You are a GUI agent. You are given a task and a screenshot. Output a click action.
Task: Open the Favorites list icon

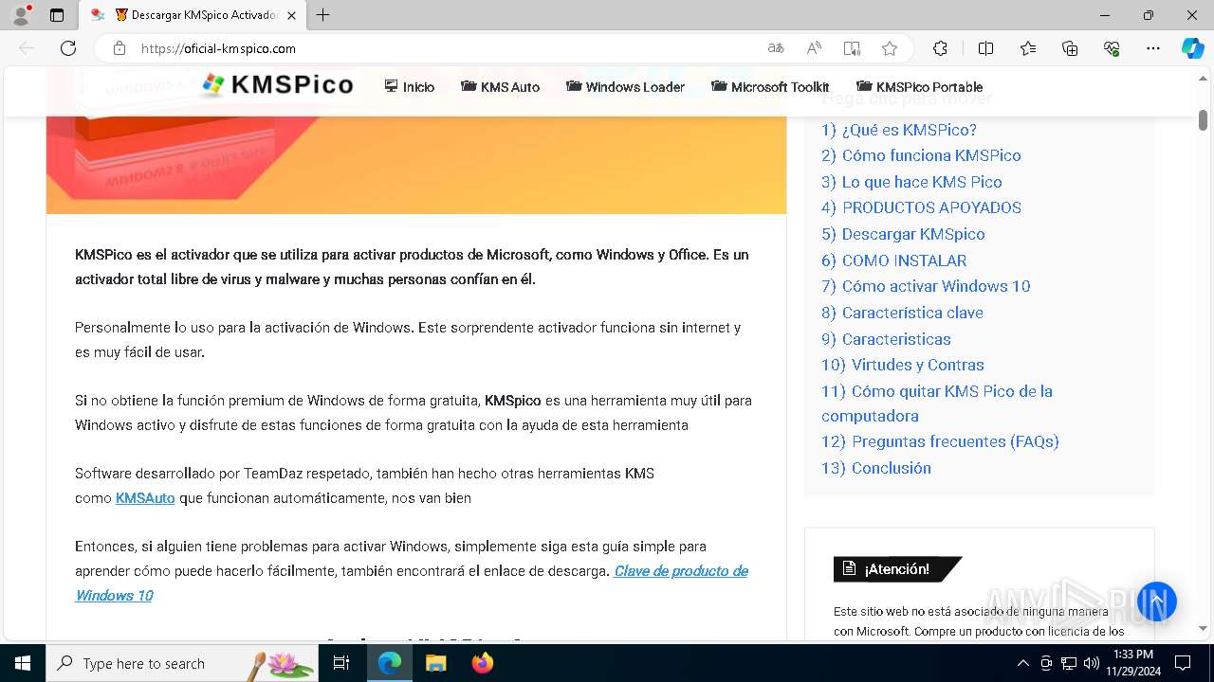point(1028,48)
